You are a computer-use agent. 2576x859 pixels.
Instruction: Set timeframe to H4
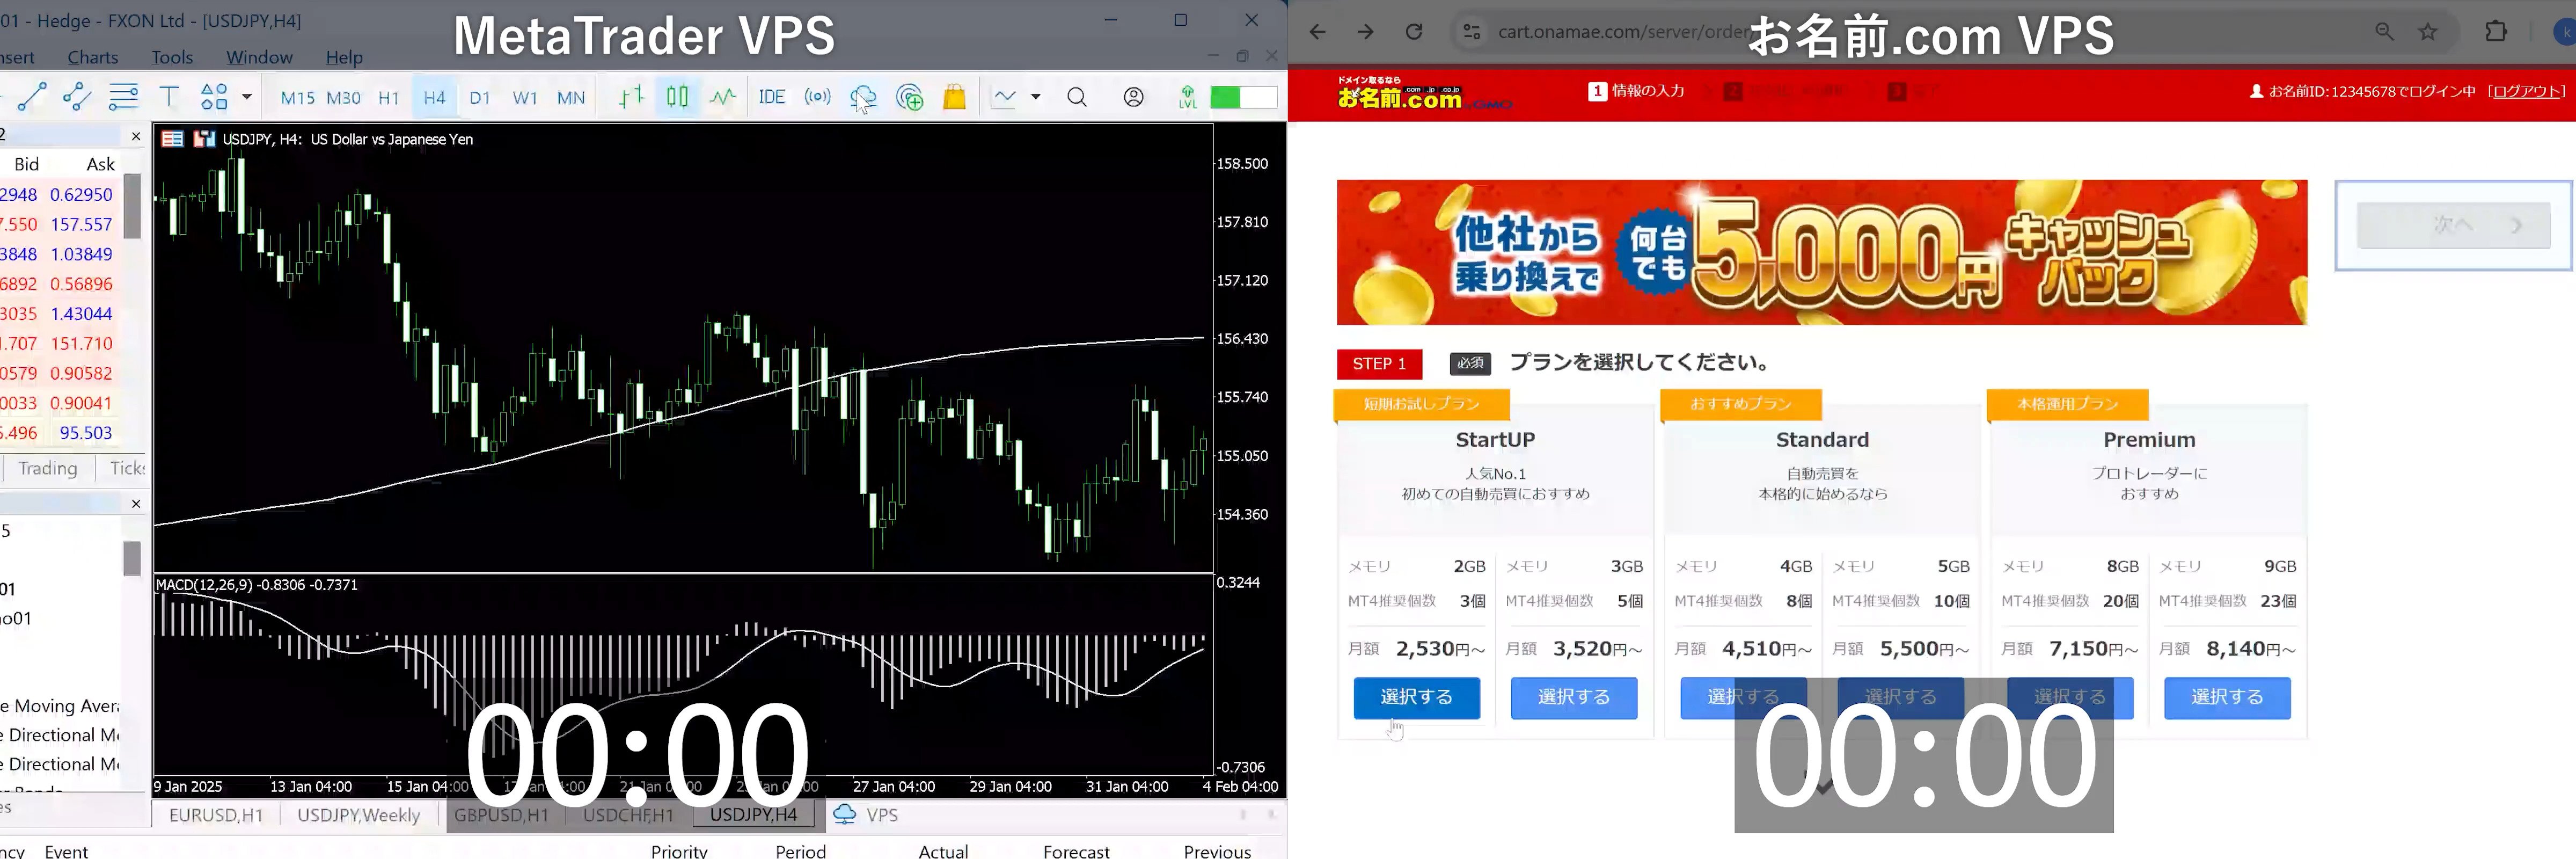pos(434,98)
